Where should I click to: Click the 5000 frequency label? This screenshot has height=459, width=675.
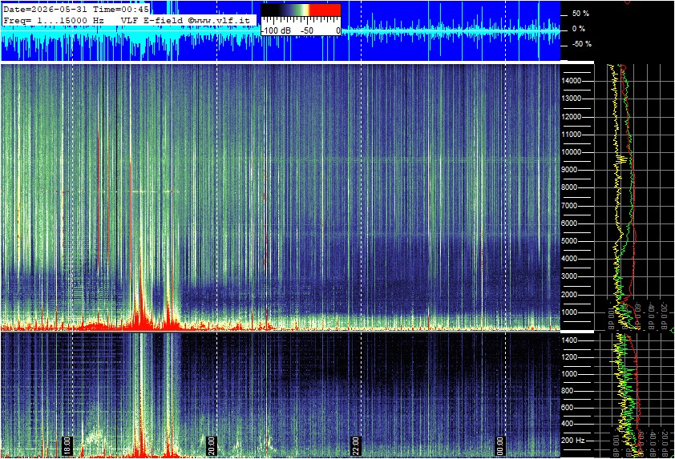569,241
